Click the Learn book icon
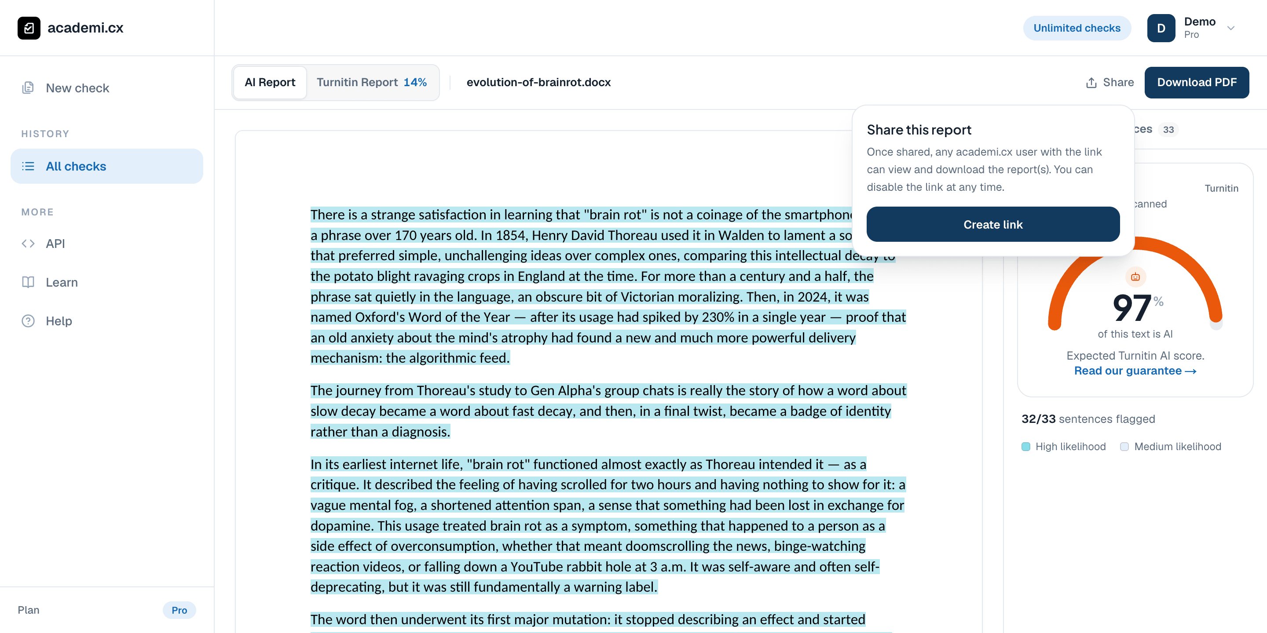1267x633 pixels. pos(28,282)
